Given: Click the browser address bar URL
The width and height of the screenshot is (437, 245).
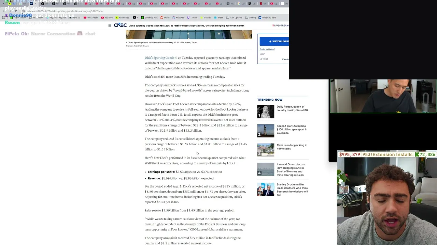Looking at the screenshot, I should coord(65,11).
